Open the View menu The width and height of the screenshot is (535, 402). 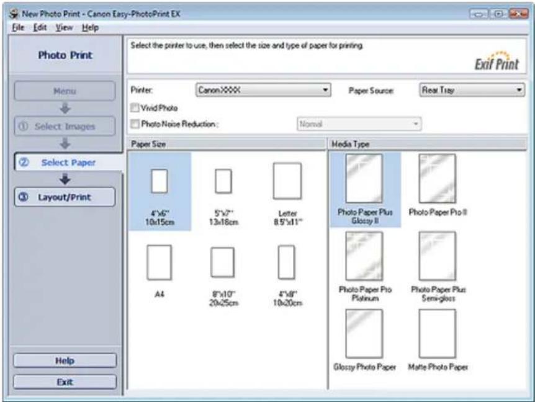click(x=64, y=28)
